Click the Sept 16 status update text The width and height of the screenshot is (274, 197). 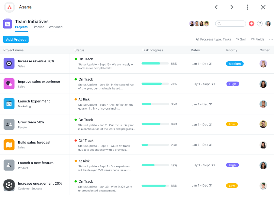(x=106, y=66)
